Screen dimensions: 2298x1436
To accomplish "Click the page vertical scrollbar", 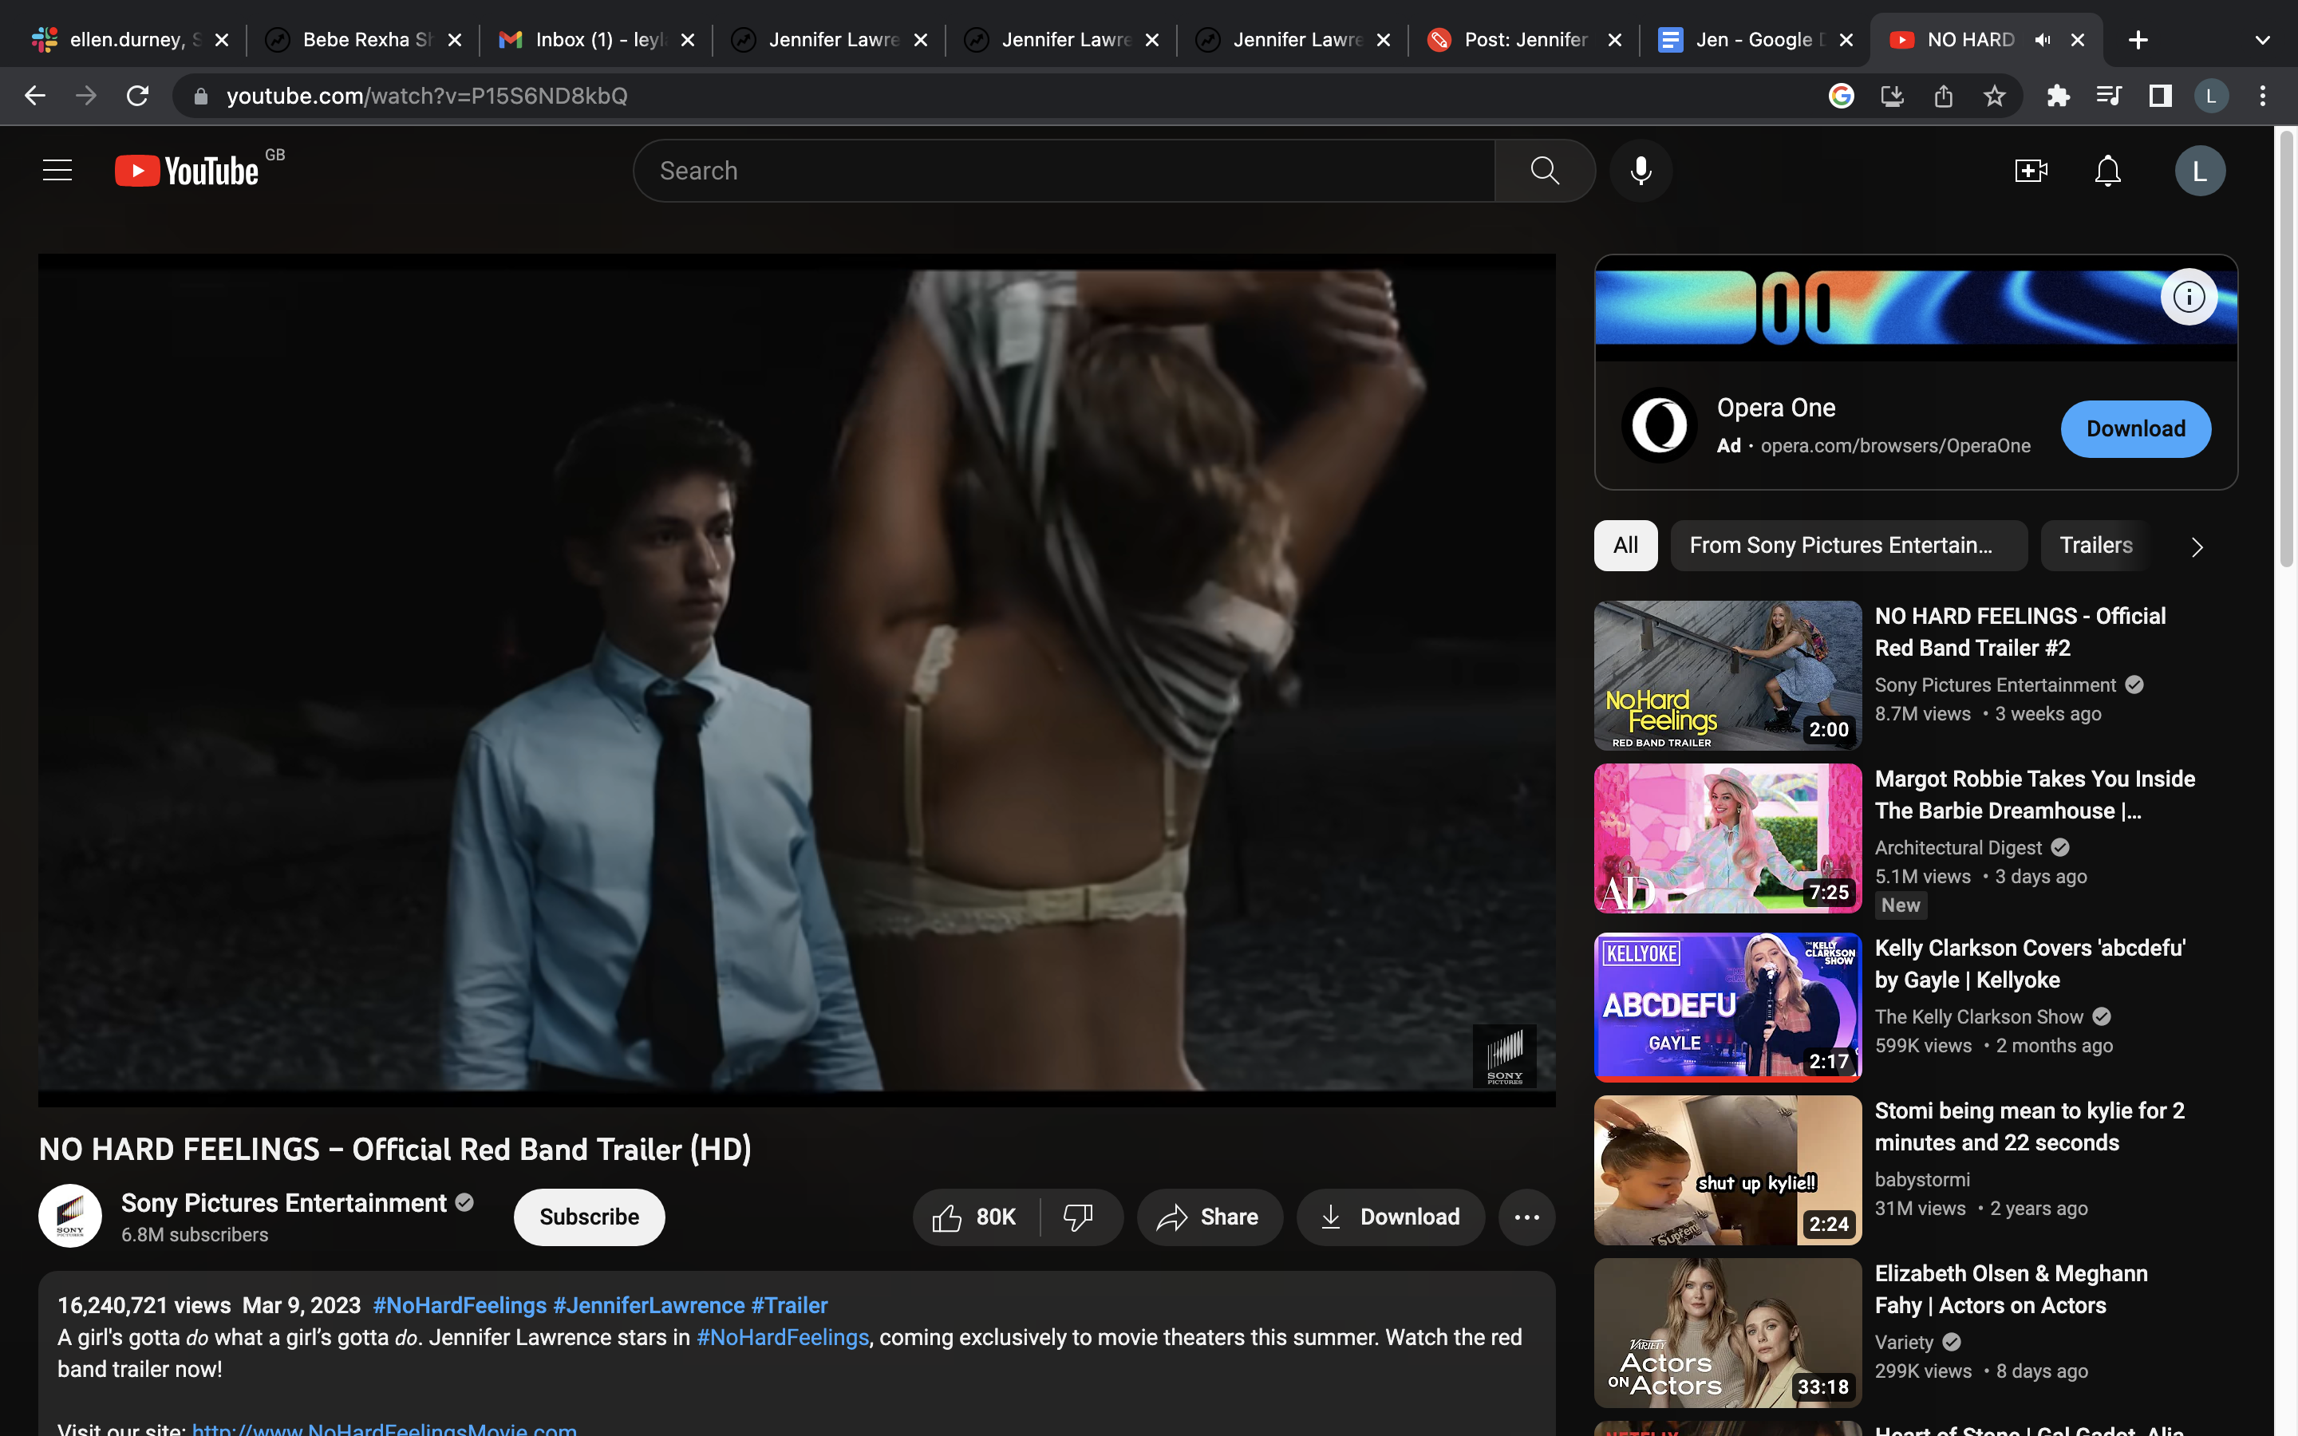I will [2286, 351].
